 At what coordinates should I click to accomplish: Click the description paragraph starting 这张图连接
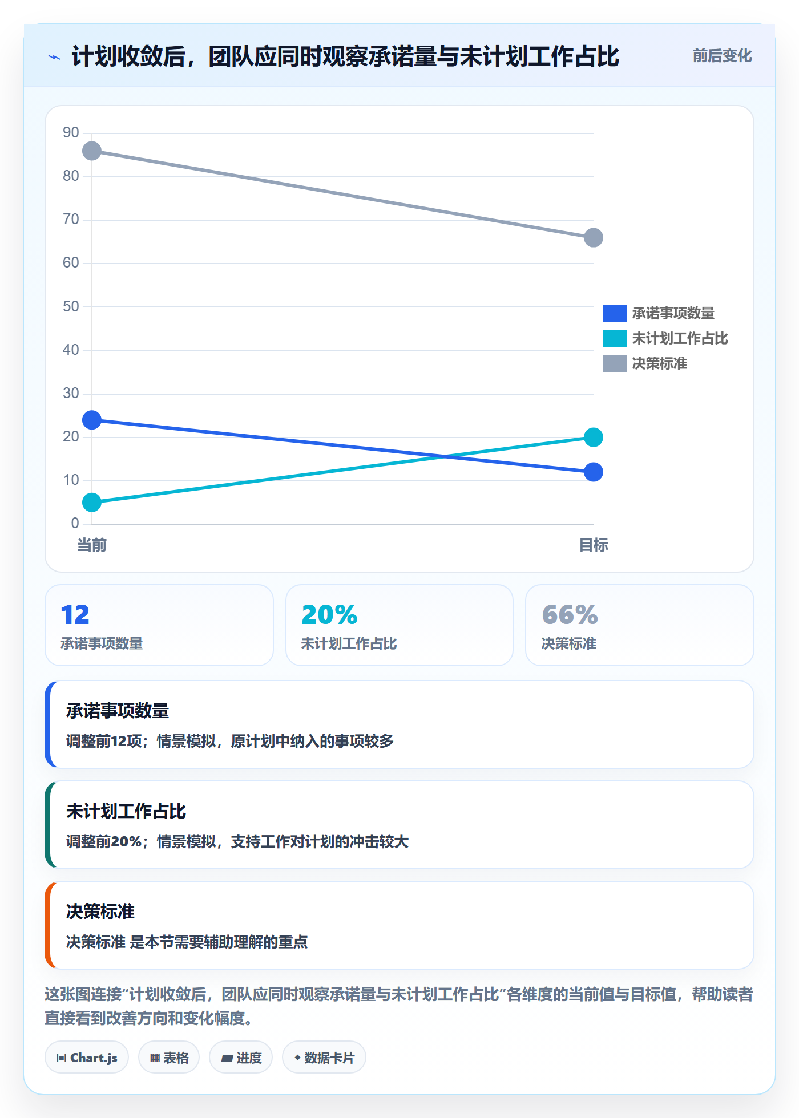click(399, 1006)
